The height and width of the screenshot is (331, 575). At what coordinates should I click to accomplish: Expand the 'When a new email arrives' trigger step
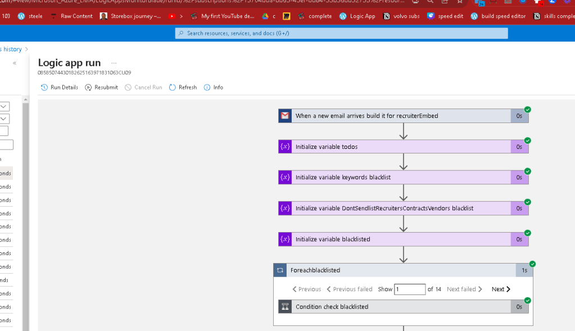[404, 116]
